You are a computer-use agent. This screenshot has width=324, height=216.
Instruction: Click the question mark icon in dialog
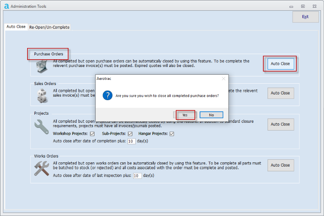click(x=108, y=95)
